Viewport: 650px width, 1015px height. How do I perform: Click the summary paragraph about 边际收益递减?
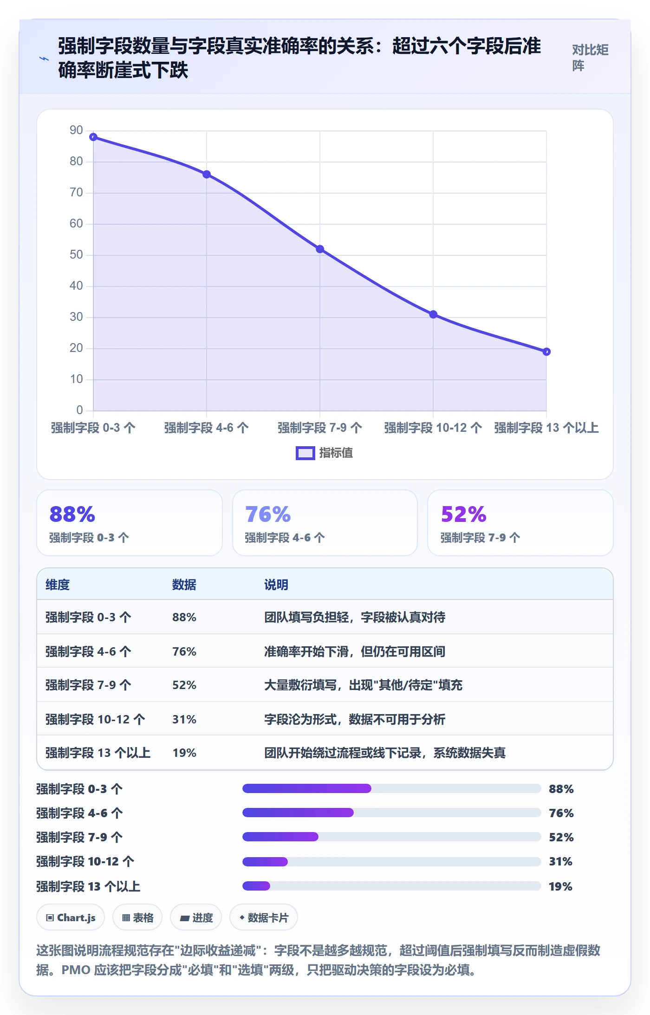(318, 960)
